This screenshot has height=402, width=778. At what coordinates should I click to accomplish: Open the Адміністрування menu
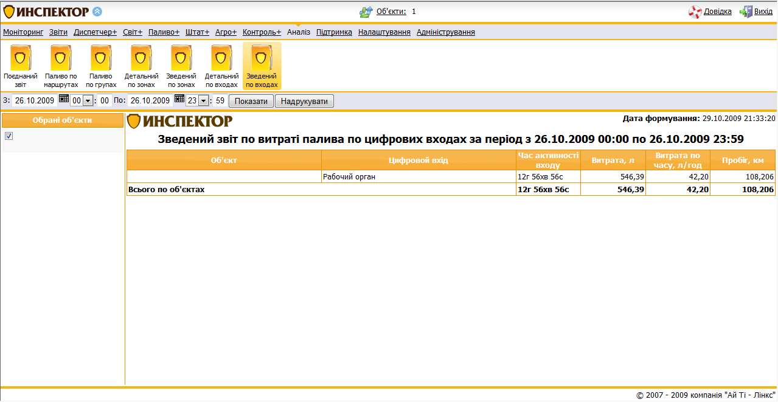(446, 32)
